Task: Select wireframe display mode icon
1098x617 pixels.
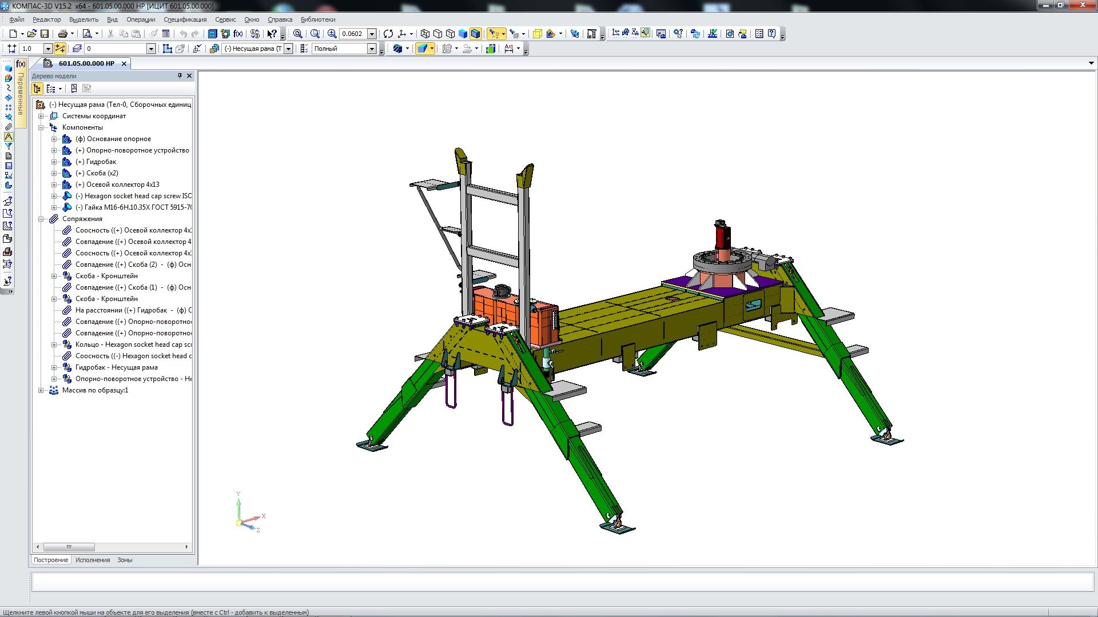Action: (x=425, y=34)
